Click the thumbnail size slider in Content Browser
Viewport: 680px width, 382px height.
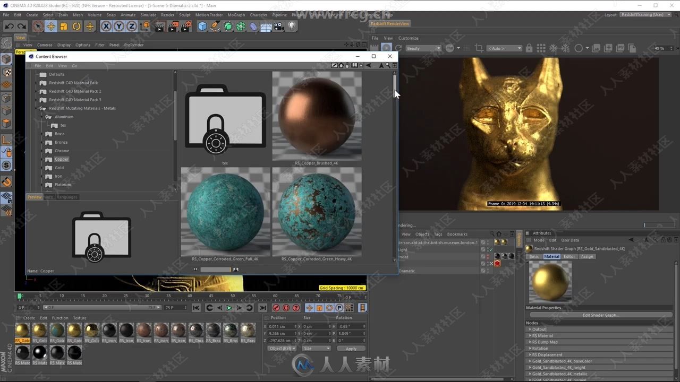click(x=215, y=270)
